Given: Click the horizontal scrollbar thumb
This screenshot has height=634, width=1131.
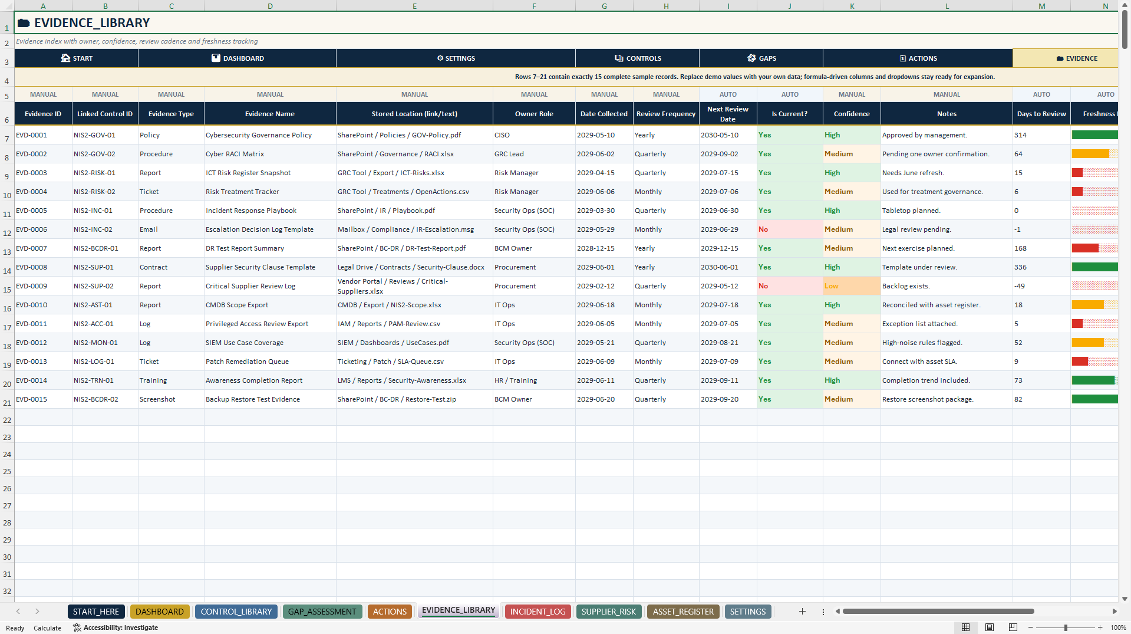Looking at the screenshot, I should (938, 612).
